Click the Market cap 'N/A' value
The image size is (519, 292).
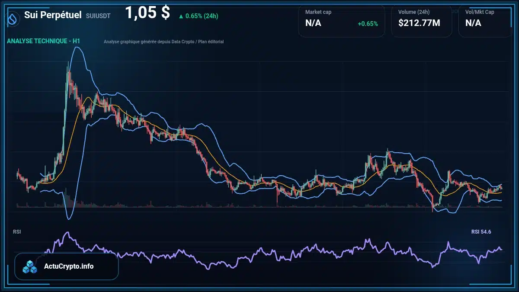[313, 23]
